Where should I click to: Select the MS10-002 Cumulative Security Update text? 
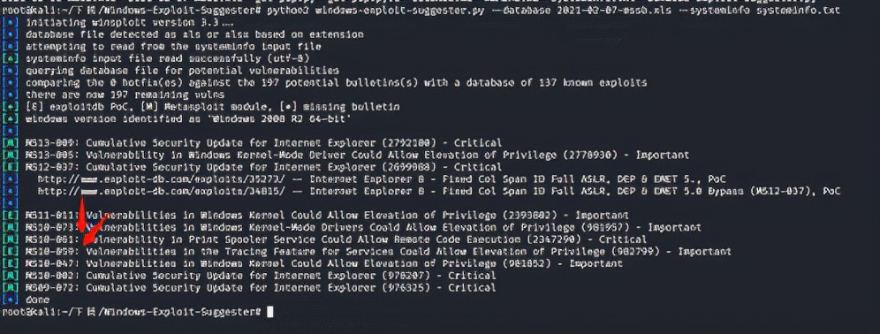click(261, 277)
